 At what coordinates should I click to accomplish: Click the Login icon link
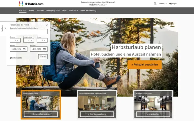173,4
